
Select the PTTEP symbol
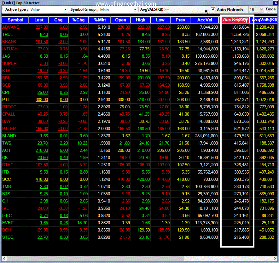(9, 129)
